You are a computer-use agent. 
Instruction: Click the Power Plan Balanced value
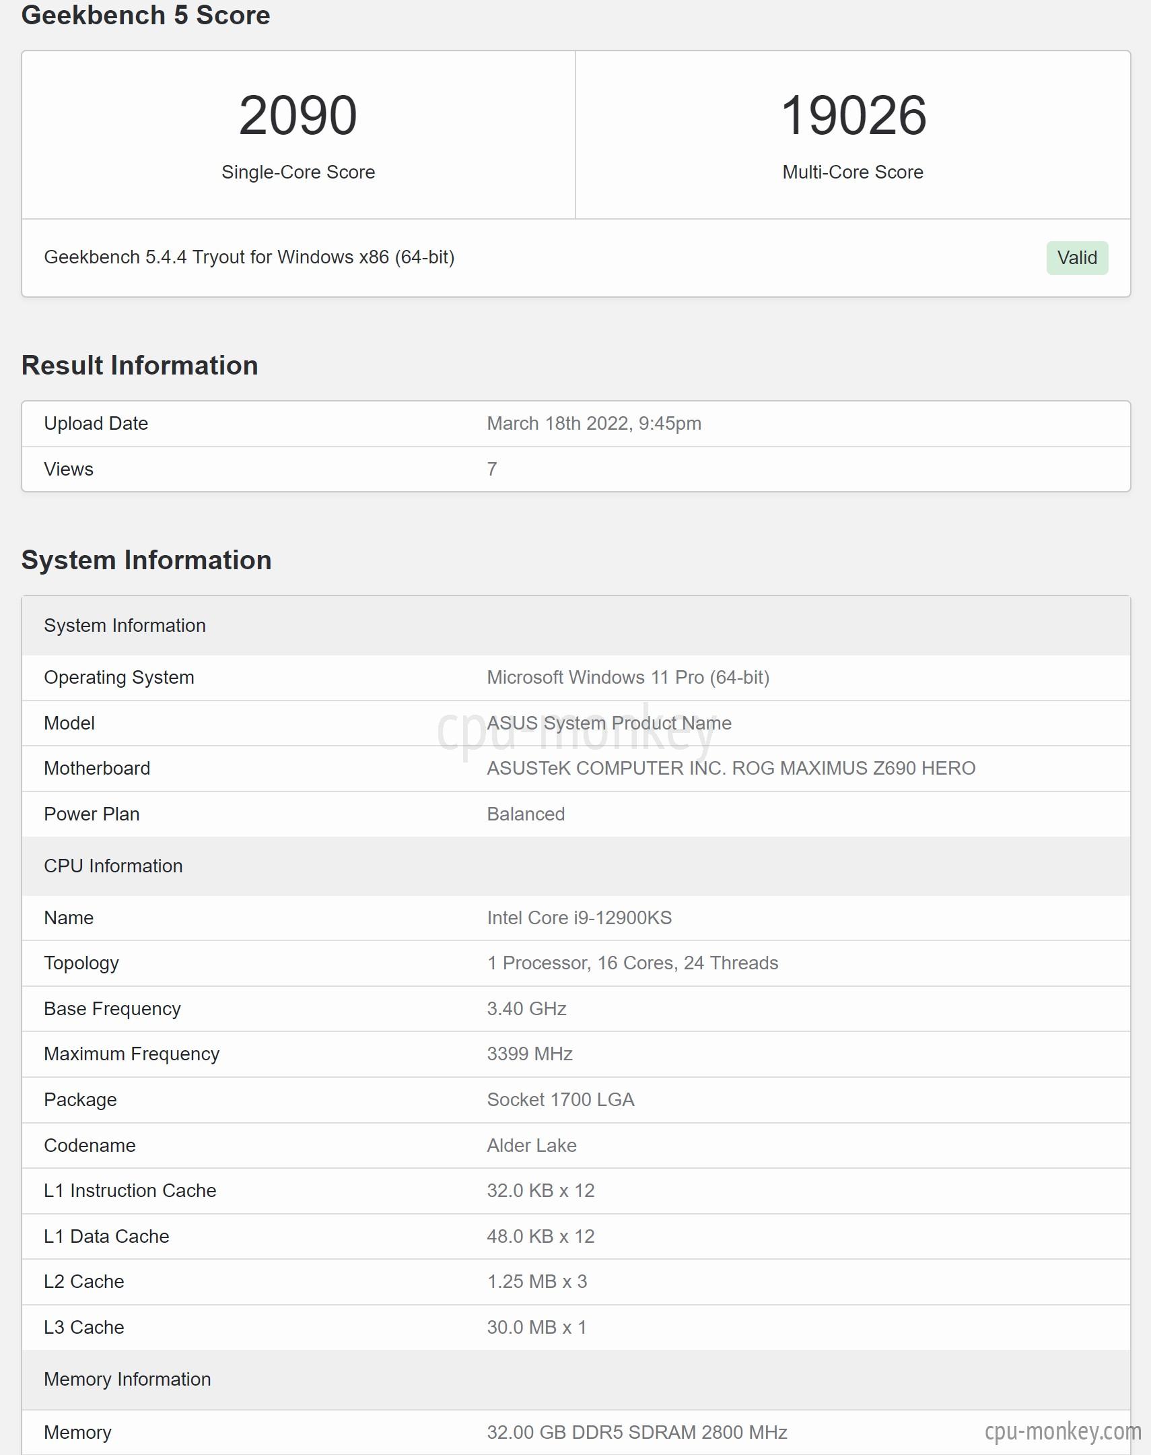click(x=526, y=814)
